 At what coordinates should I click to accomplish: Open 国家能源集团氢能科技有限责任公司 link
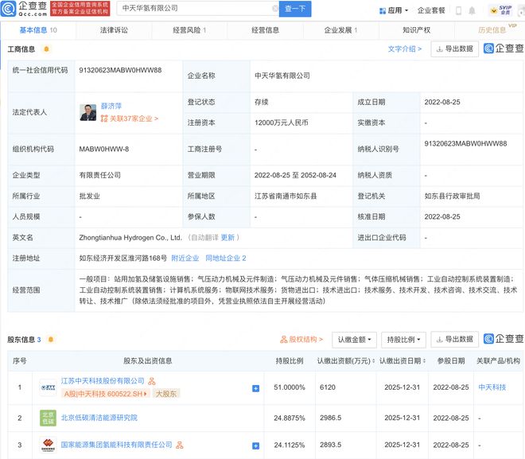point(116,445)
